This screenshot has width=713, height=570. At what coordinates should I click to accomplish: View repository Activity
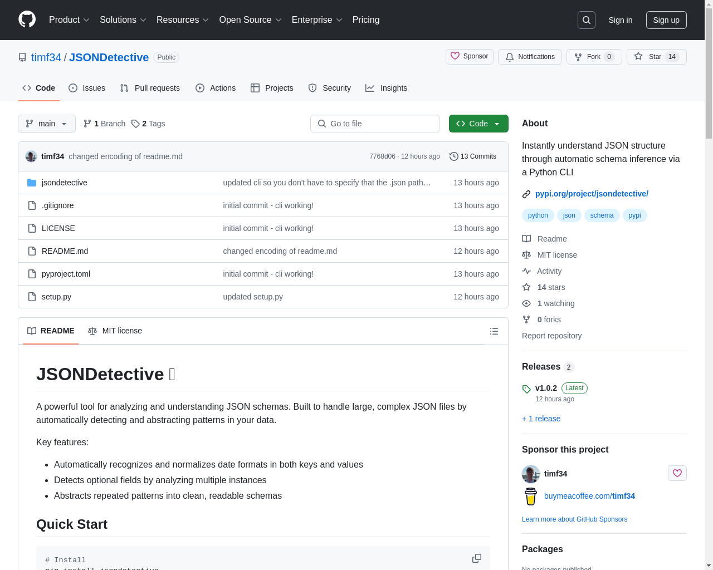point(541,271)
